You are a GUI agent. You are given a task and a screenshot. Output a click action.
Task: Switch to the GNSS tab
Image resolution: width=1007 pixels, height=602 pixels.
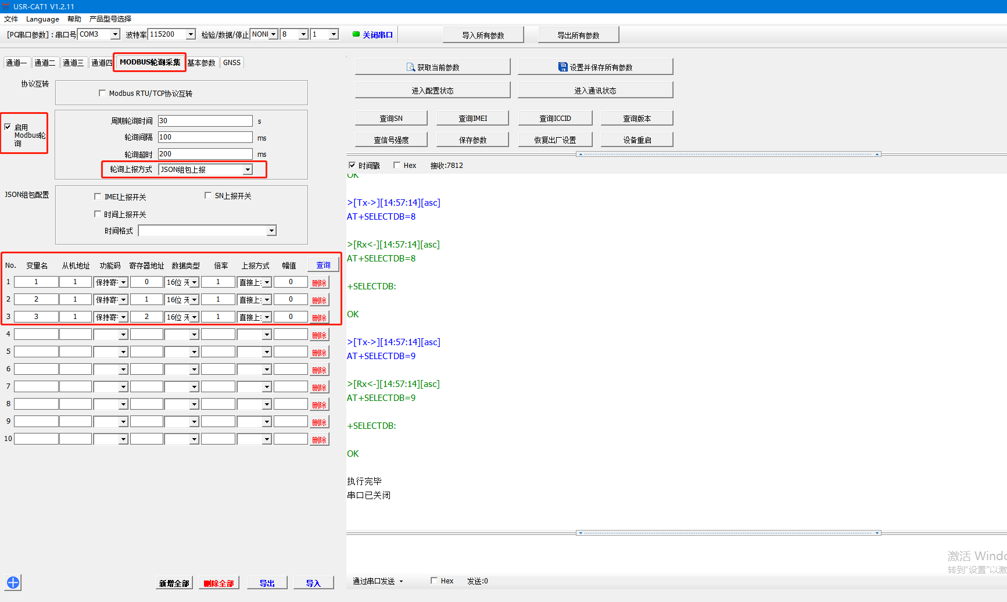(x=231, y=63)
